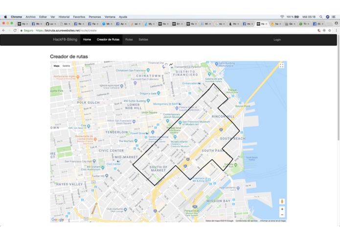Click the Fairmont San Francisco hotel pin
Viewport: 340px width, 241px height.
135,83
